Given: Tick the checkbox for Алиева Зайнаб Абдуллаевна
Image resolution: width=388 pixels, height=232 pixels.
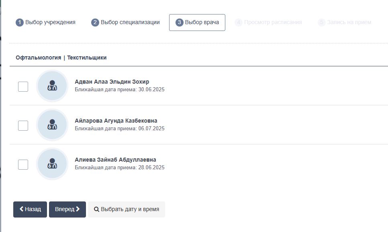Looking at the screenshot, I should 23,164.
